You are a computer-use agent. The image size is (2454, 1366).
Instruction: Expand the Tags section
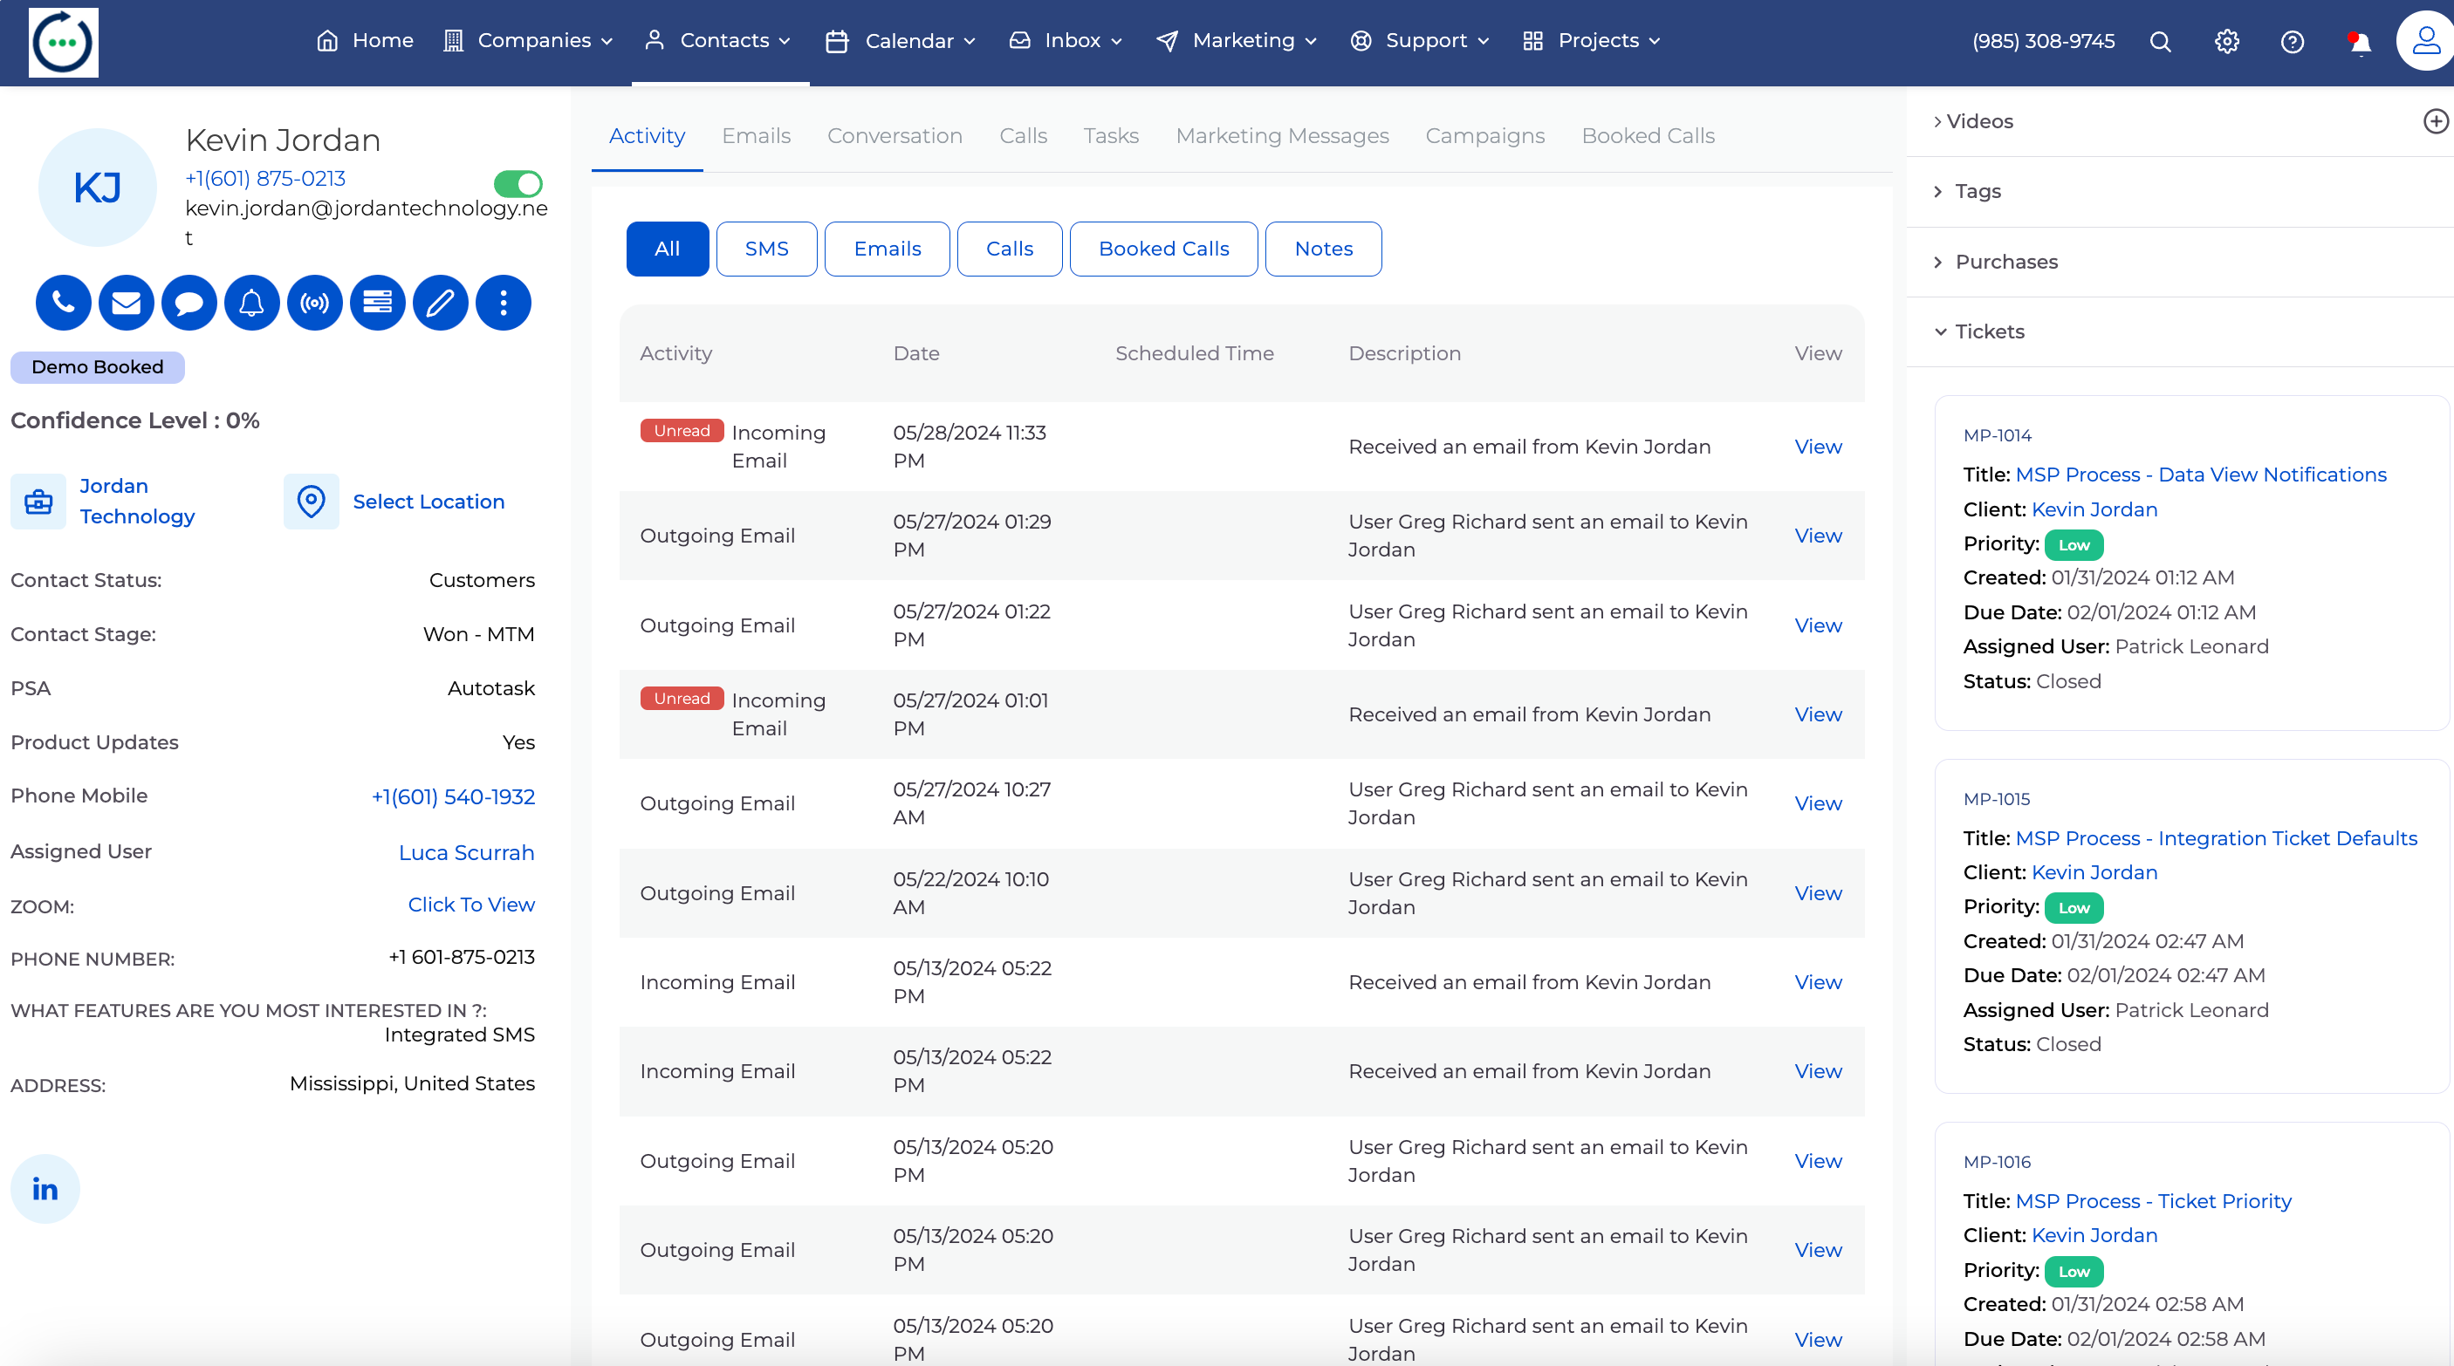pos(1967,191)
